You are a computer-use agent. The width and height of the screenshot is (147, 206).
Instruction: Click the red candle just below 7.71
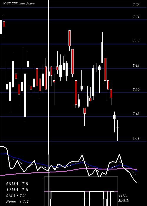coord(4,24)
